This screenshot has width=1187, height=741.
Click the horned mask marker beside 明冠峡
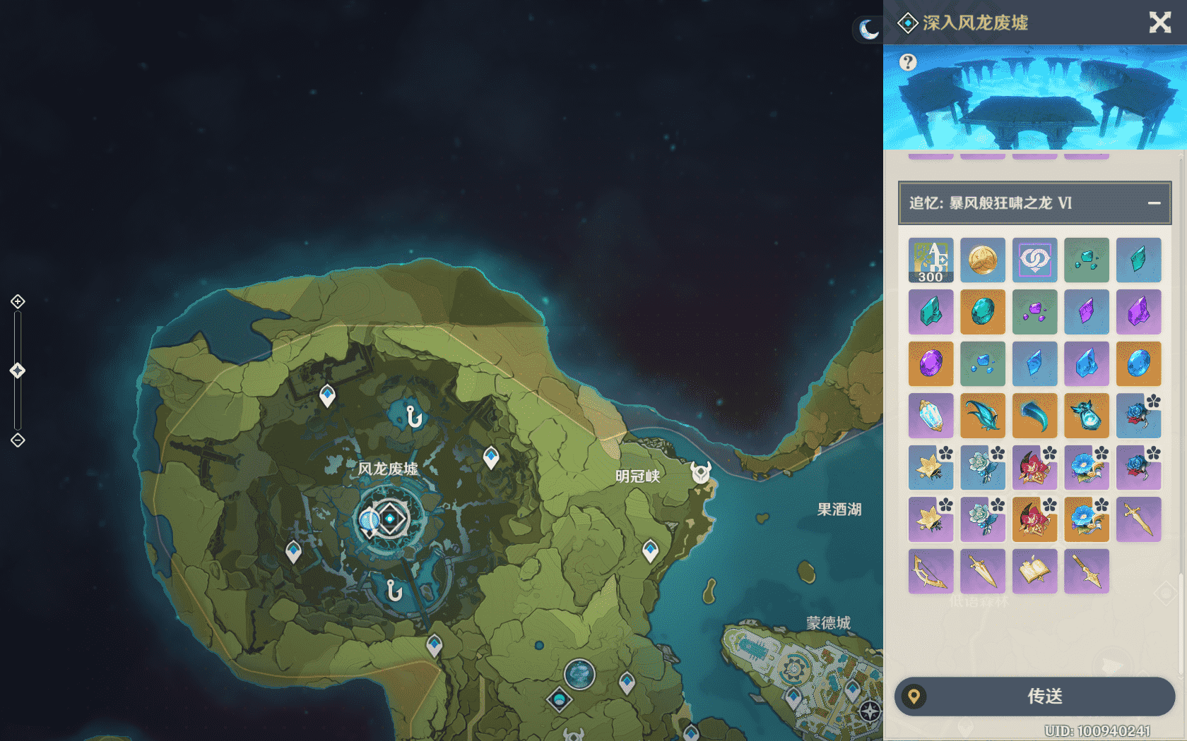coord(701,472)
